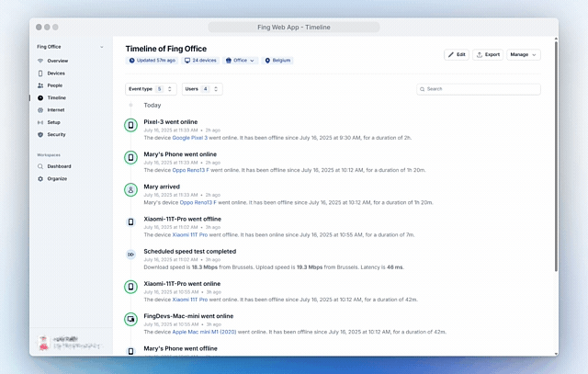This screenshot has height=374, width=588.
Task: Expand the Fing Office network selector
Action: pos(70,47)
